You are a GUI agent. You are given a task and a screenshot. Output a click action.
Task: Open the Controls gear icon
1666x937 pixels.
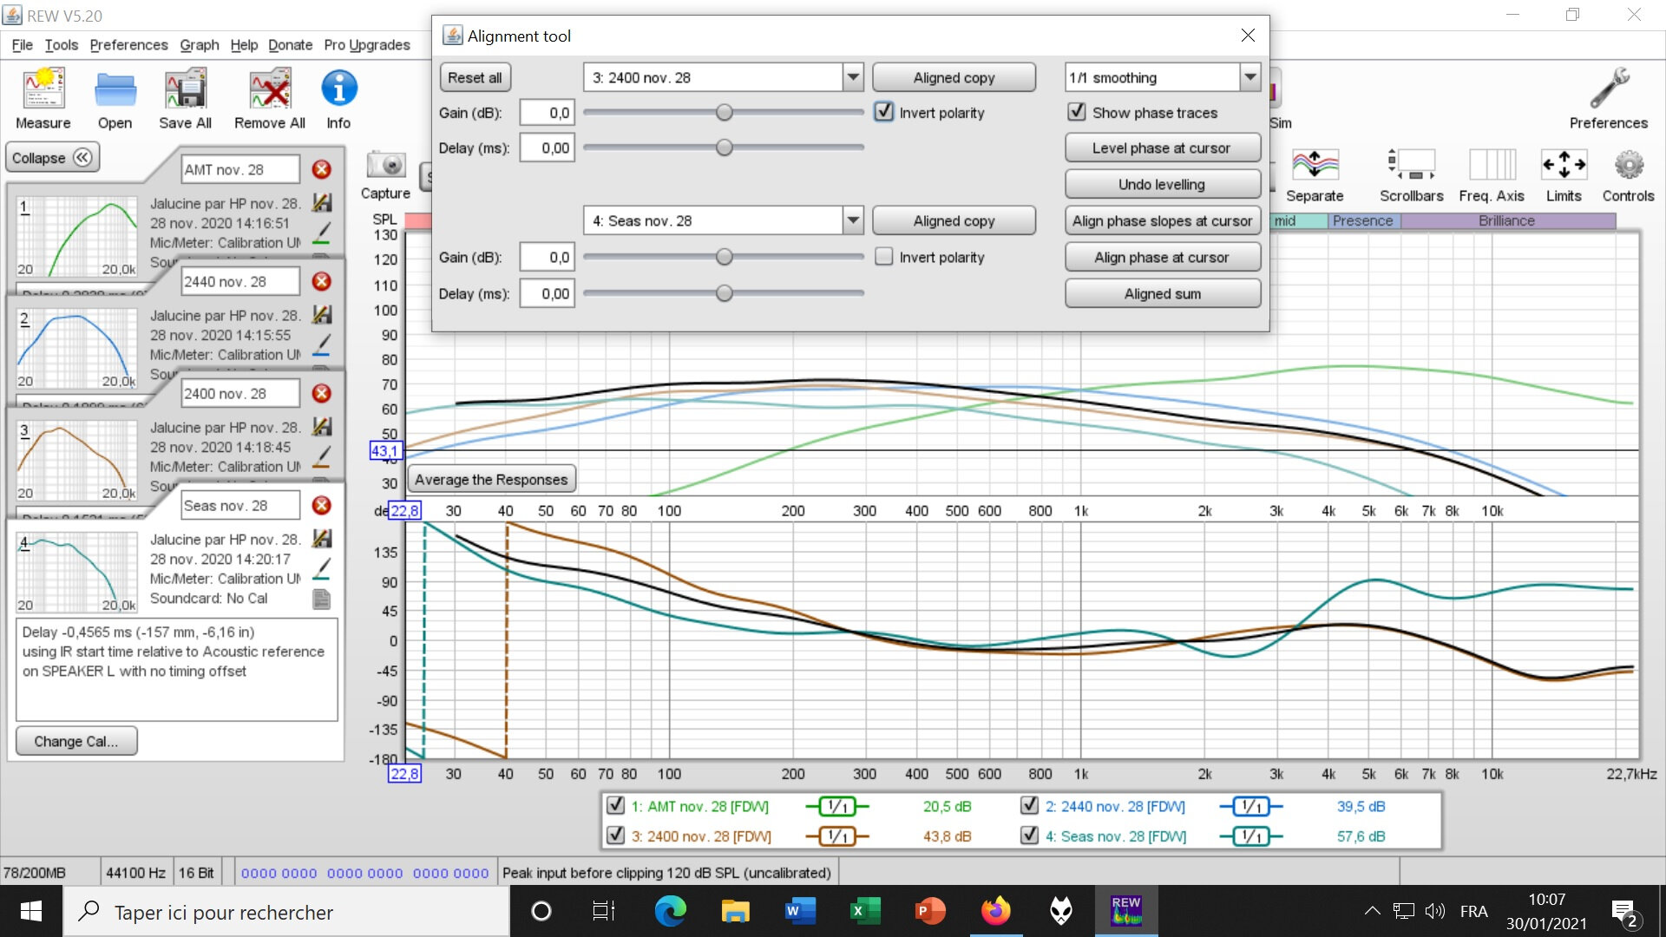point(1628,165)
